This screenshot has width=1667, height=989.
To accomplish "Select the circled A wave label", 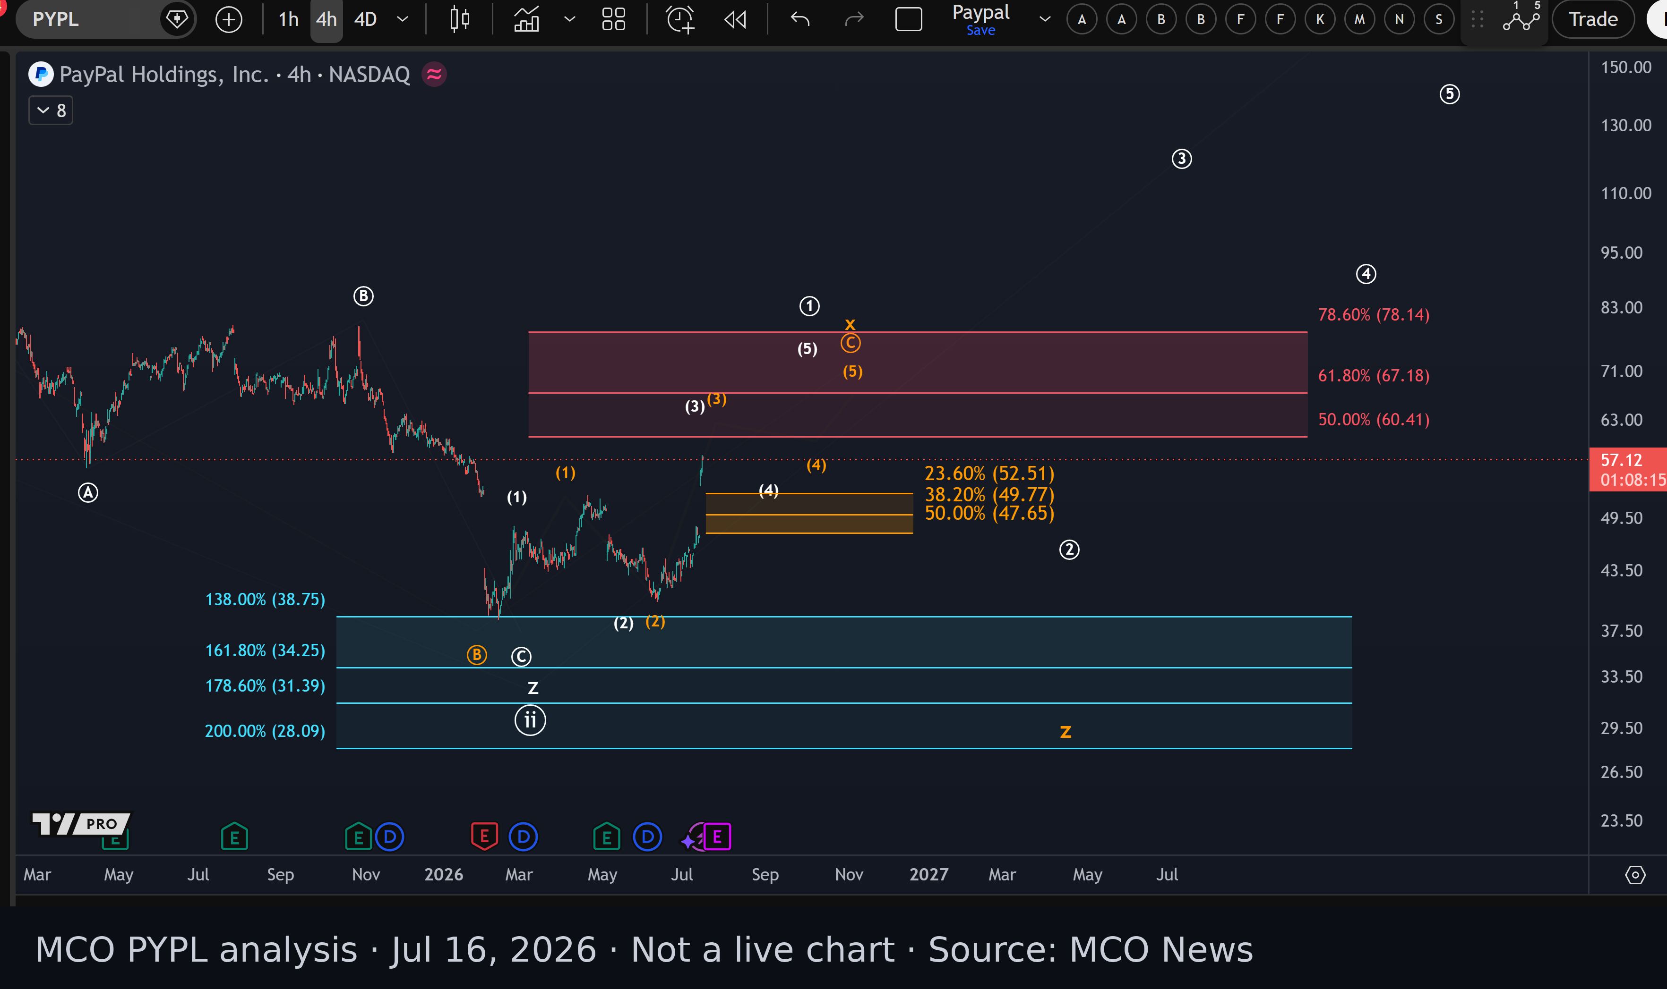I will (88, 493).
